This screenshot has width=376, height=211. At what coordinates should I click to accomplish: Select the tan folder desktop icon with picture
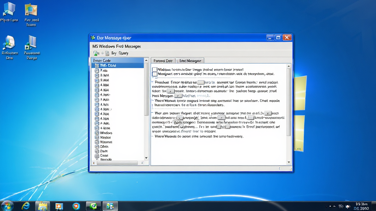(x=31, y=10)
